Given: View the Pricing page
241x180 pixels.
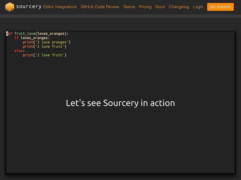Looking at the screenshot, I should pos(145,7).
